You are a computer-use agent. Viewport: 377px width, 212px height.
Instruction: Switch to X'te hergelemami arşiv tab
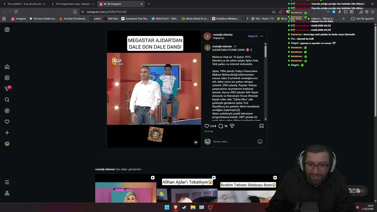(x=72, y=4)
